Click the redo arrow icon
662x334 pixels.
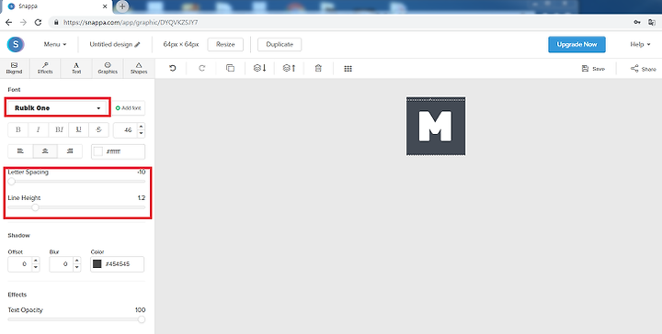pyautogui.click(x=201, y=68)
